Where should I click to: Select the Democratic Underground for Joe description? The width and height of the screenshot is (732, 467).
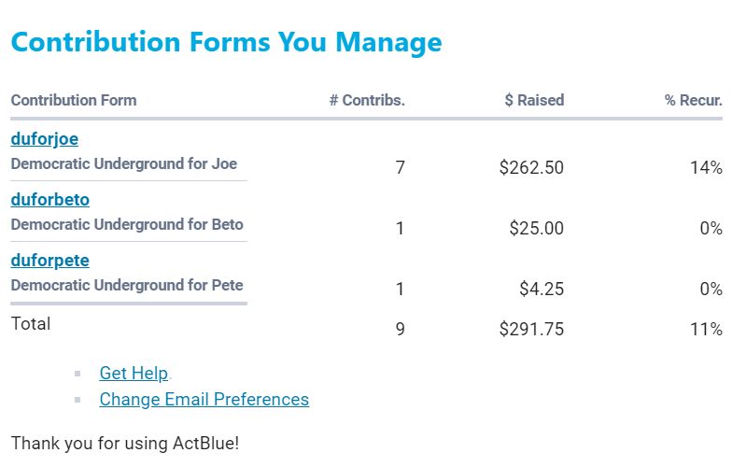tap(124, 163)
